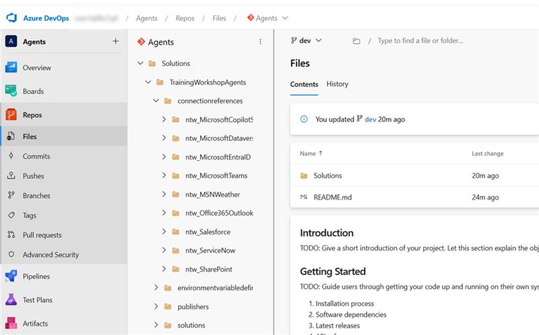Expand the ntw_ServiceNow folder
Viewport: 539px width, 335px height.
[164, 250]
